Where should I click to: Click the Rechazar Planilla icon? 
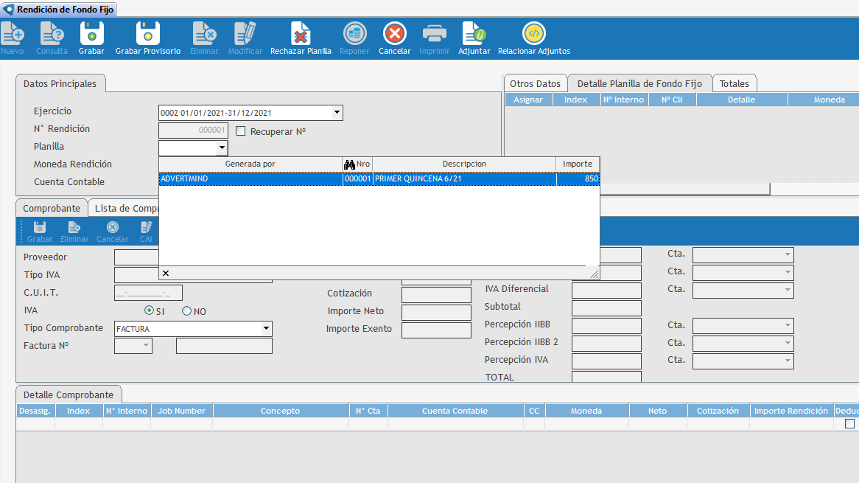[x=301, y=34]
